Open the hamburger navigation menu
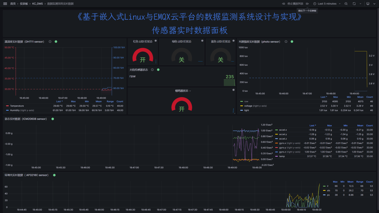This screenshot has width=379, height=213. [x=5, y=4]
